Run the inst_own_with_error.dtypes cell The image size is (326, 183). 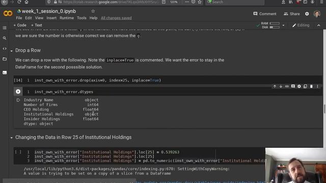[18, 91]
